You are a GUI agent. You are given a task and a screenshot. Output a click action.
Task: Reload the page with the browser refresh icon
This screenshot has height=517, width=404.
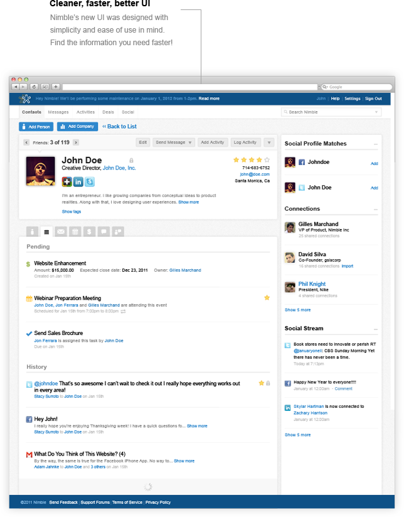click(x=35, y=87)
